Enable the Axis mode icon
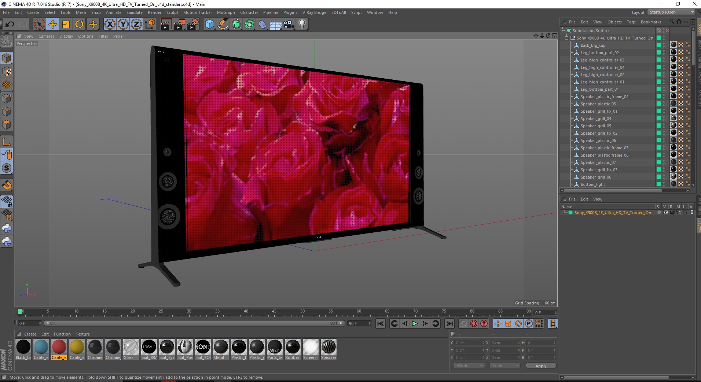 click(7, 142)
